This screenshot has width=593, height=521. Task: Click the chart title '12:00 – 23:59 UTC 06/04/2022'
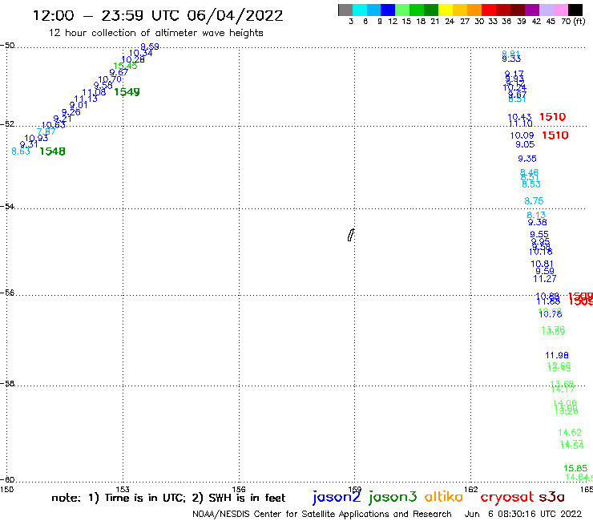(x=158, y=15)
